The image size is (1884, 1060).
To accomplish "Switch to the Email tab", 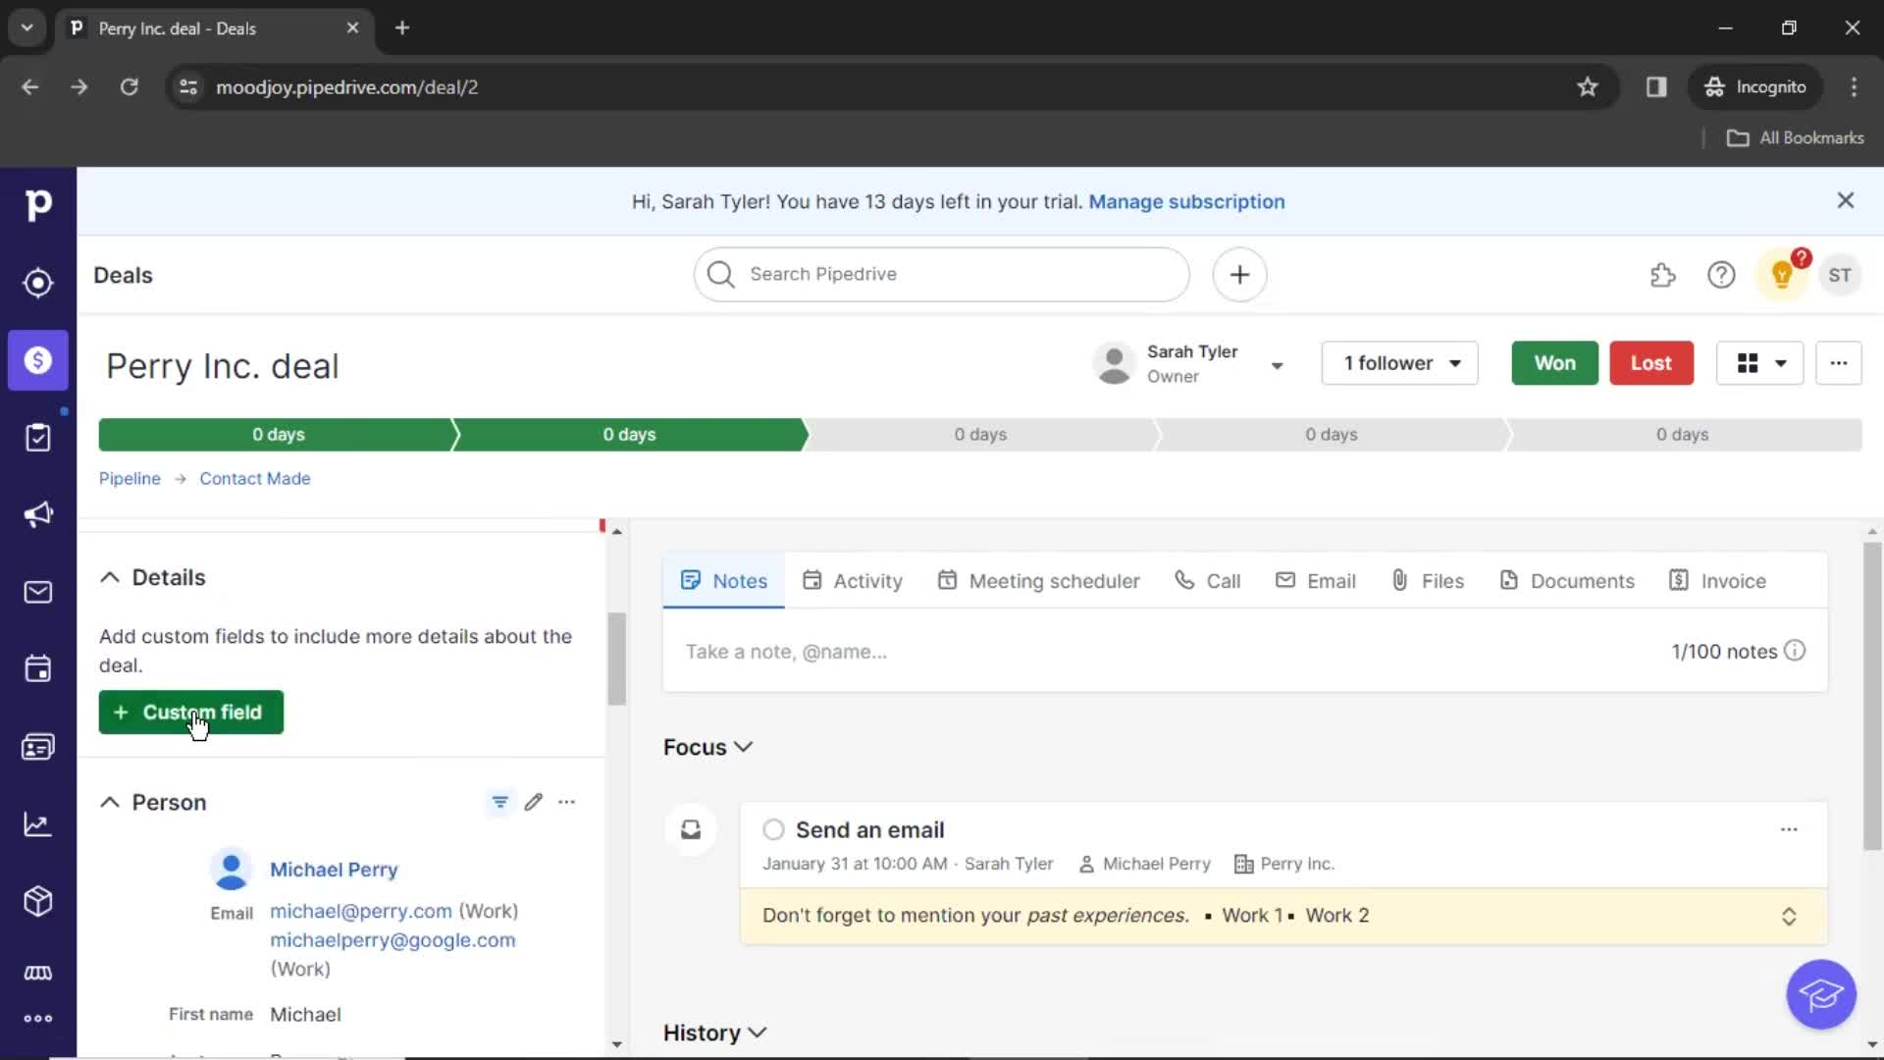I will [x=1315, y=581].
